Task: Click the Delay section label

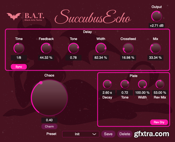Action: coord(87,32)
